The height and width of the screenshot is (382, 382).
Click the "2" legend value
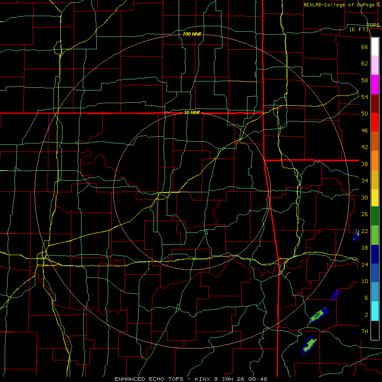point(366,315)
